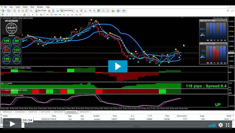The image size is (235, 133).
Task: Select the text label 'A' tool
Action: (x=32, y=15)
